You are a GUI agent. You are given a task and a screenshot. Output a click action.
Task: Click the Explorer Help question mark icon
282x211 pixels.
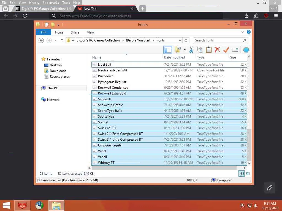pyautogui.click(x=249, y=32)
